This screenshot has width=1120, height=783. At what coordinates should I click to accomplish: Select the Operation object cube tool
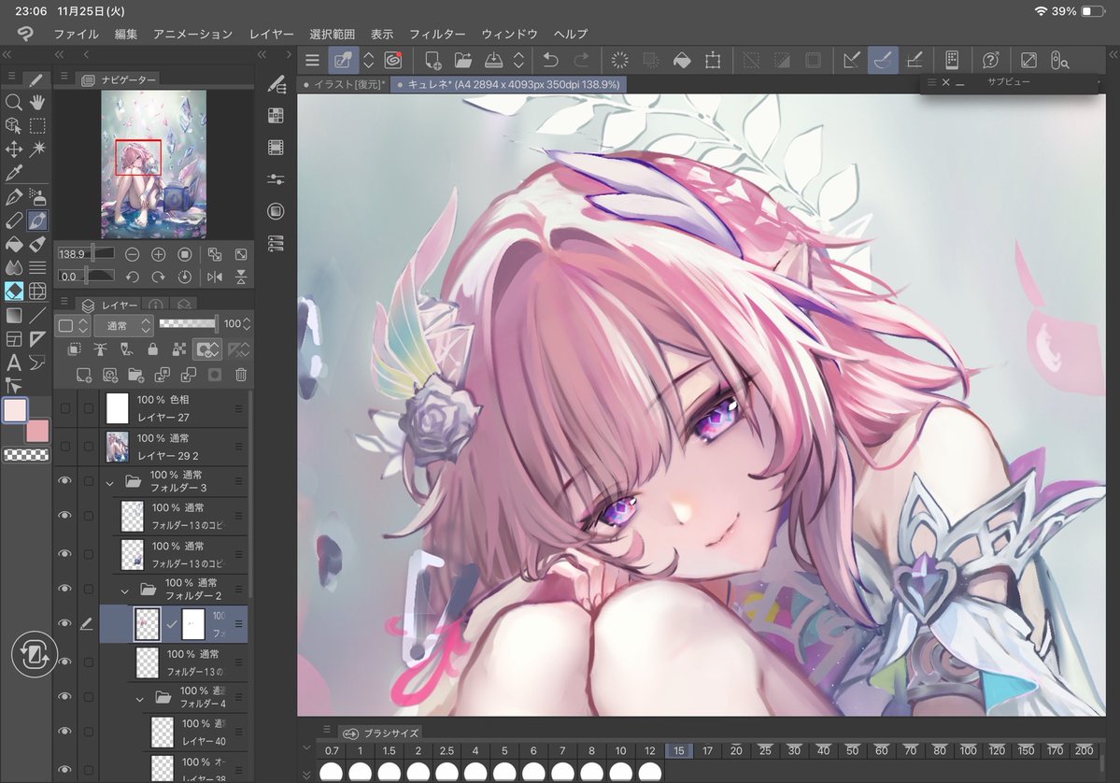[x=14, y=126]
